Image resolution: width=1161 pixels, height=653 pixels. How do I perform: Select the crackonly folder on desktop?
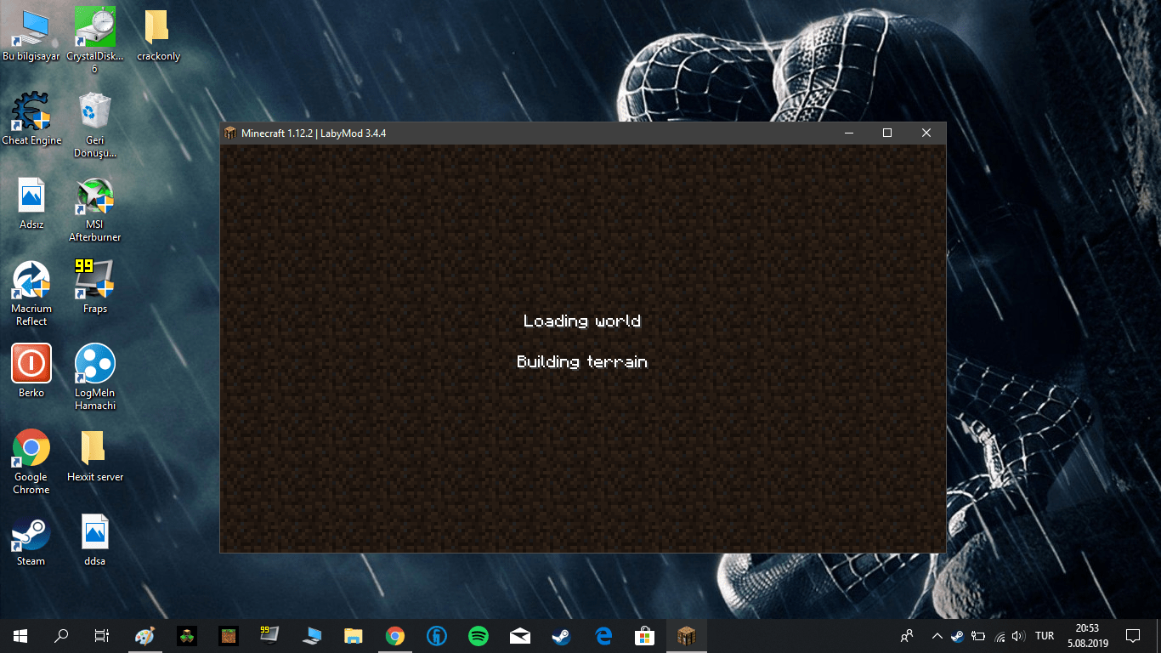[158, 36]
